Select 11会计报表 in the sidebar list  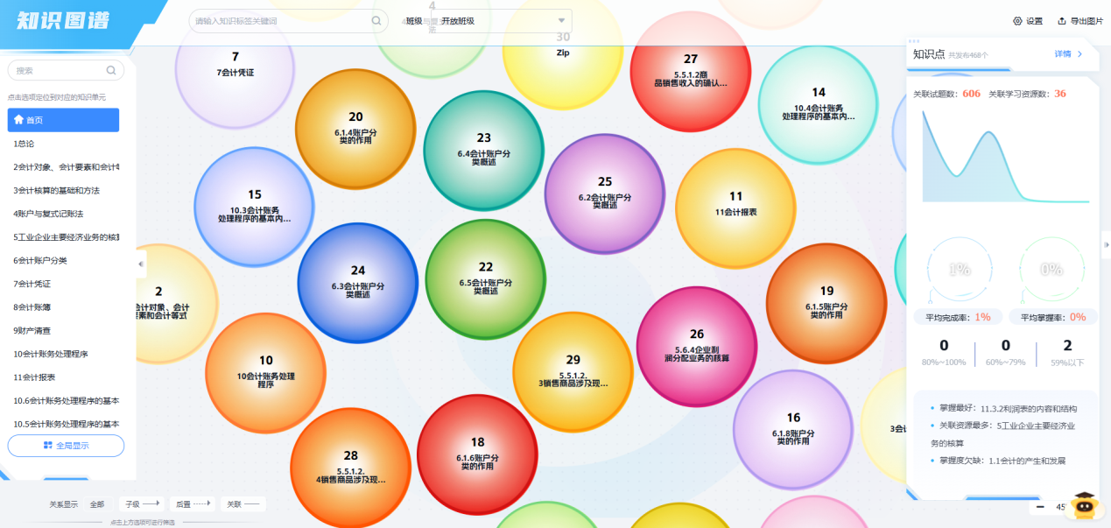pos(34,377)
